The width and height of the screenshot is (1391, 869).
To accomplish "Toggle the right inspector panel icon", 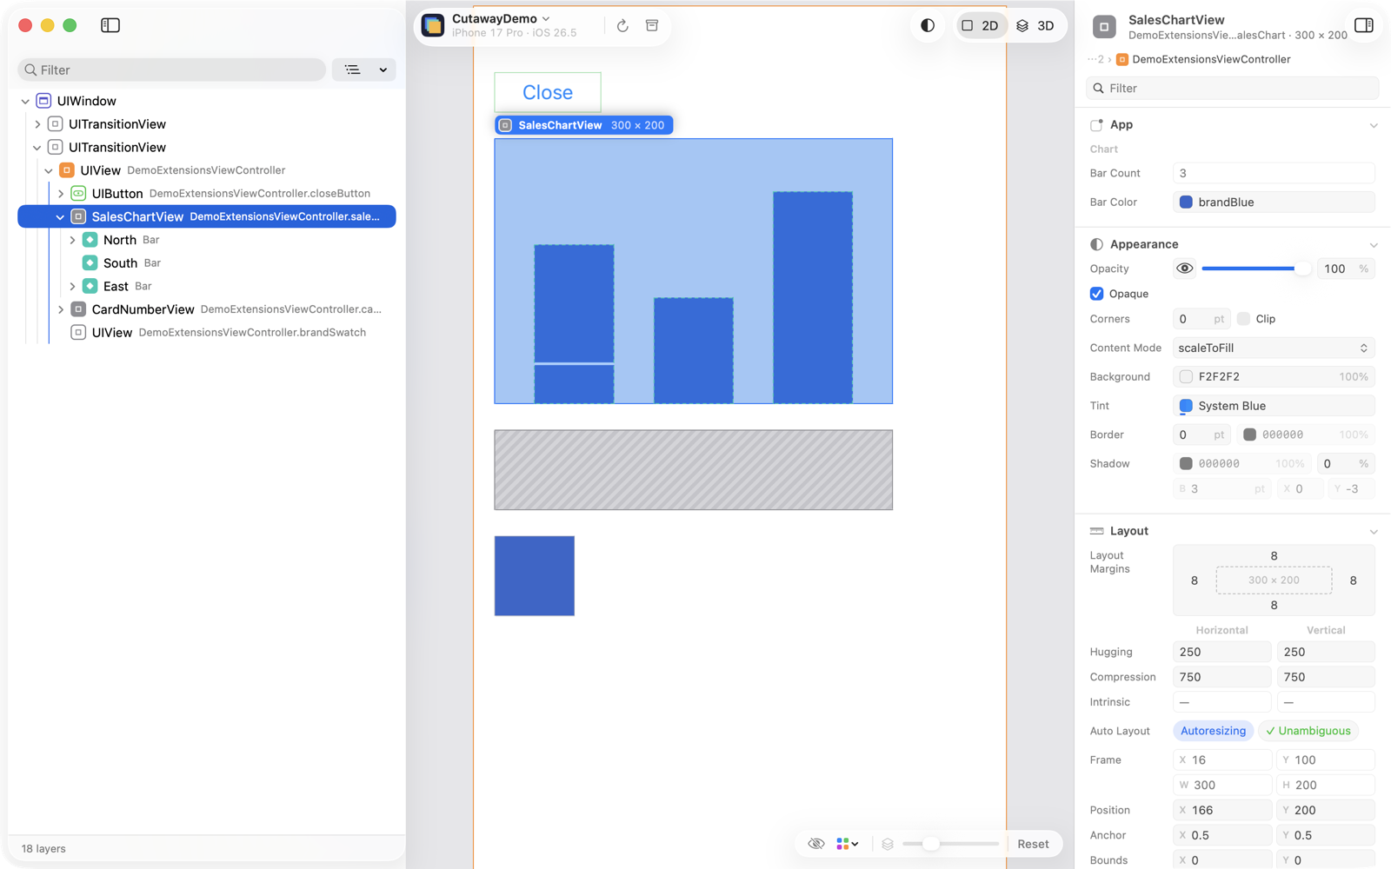I will click(1364, 25).
